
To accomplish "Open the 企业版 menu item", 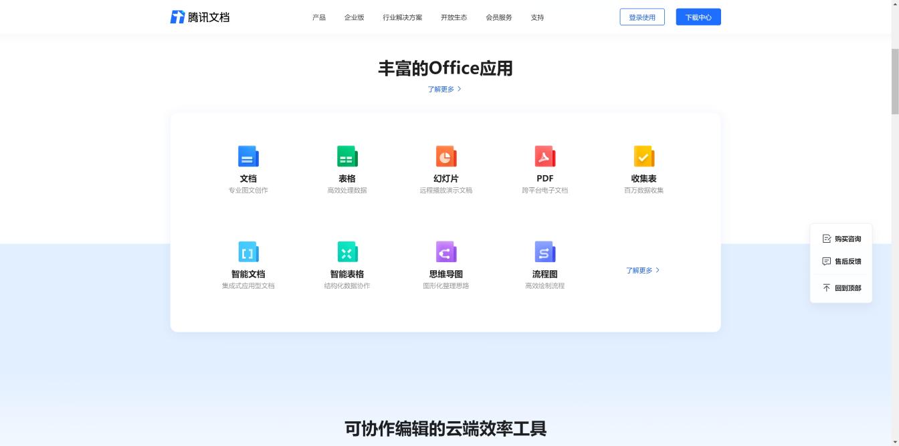I will [355, 17].
